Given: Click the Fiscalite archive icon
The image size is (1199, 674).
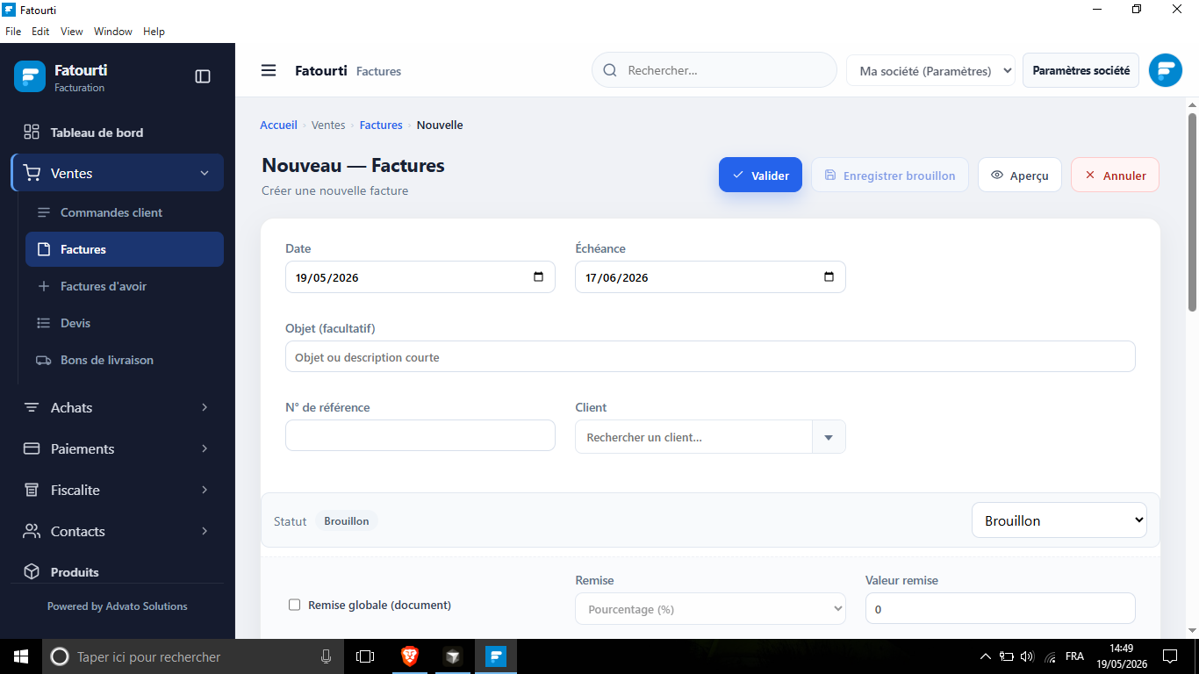Looking at the screenshot, I should point(32,490).
